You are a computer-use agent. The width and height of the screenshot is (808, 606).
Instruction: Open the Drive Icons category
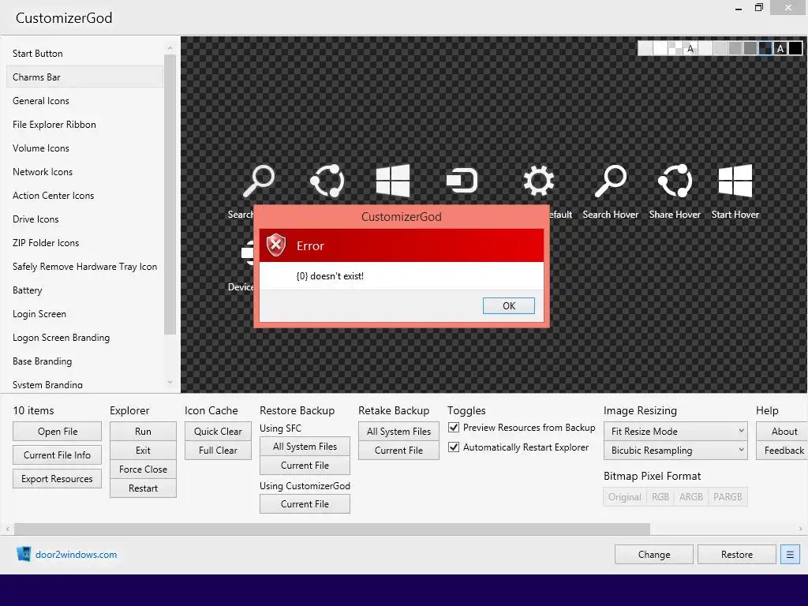coord(85,219)
